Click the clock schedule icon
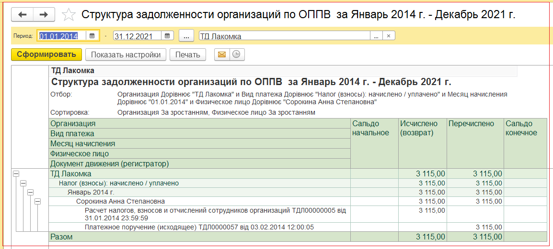 [236, 54]
